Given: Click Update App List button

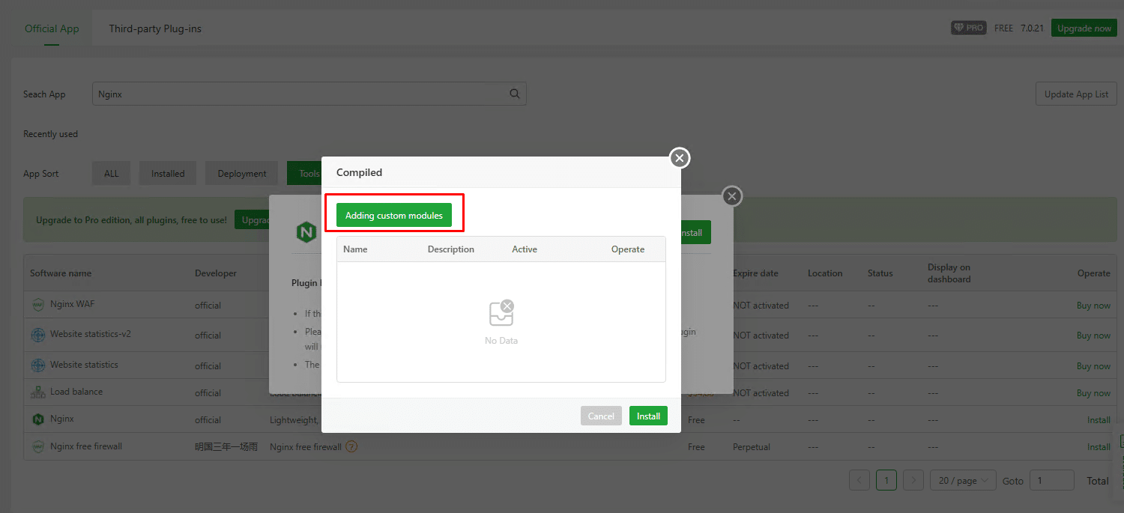Looking at the screenshot, I should click(1076, 94).
